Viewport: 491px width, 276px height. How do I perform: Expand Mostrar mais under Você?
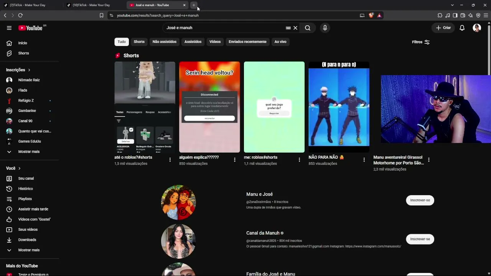click(x=29, y=250)
